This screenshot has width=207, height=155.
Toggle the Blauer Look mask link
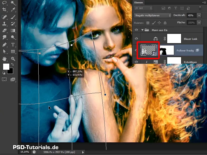click(x=165, y=38)
